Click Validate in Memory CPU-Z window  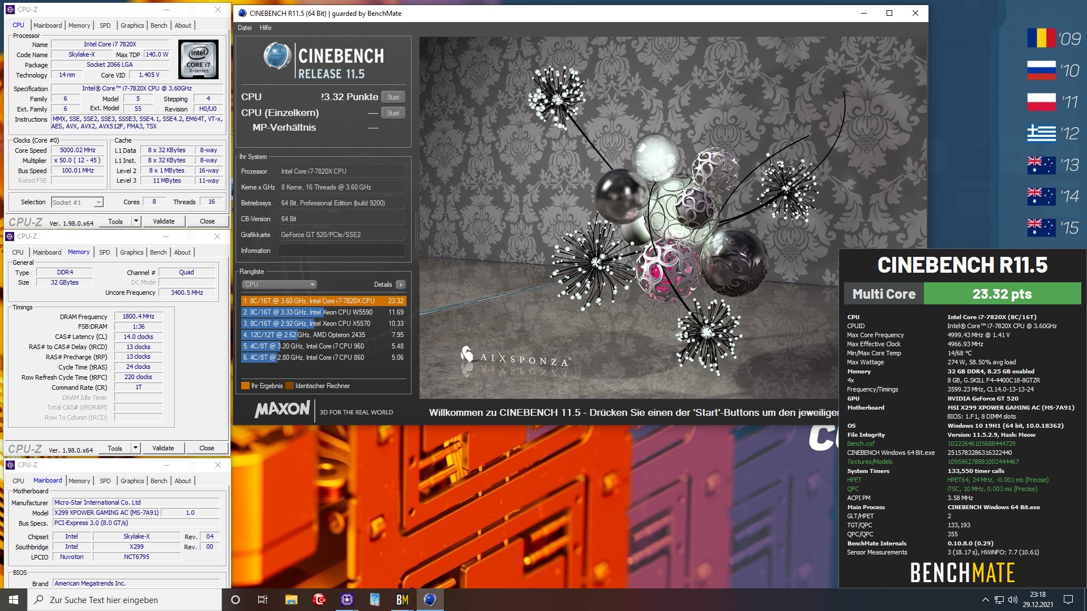click(x=163, y=448)
